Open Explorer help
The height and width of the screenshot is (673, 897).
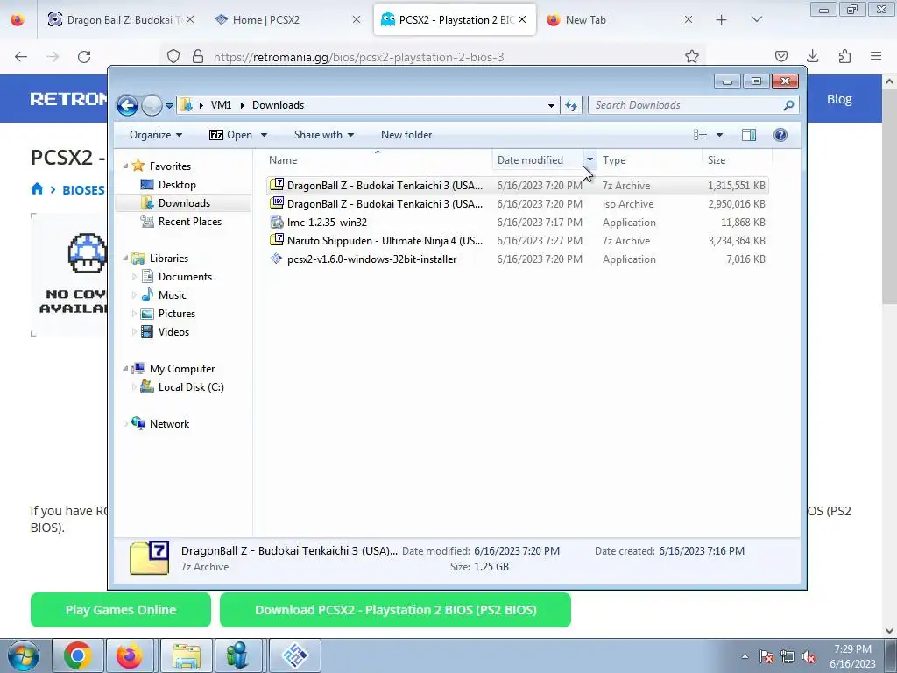(780, 135)
